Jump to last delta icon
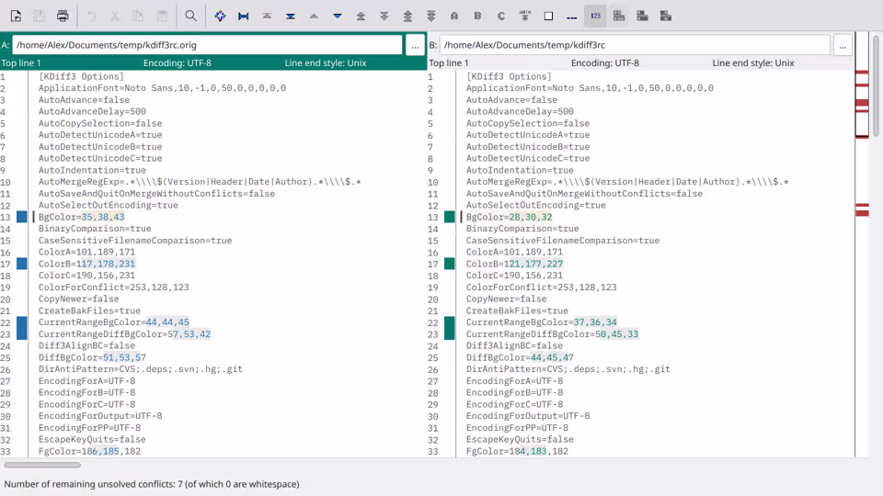 [x=291, y=17]
